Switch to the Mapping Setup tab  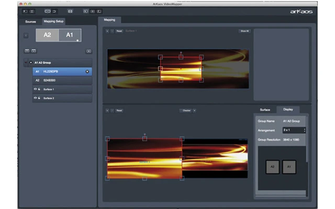[x=53, y=21]
